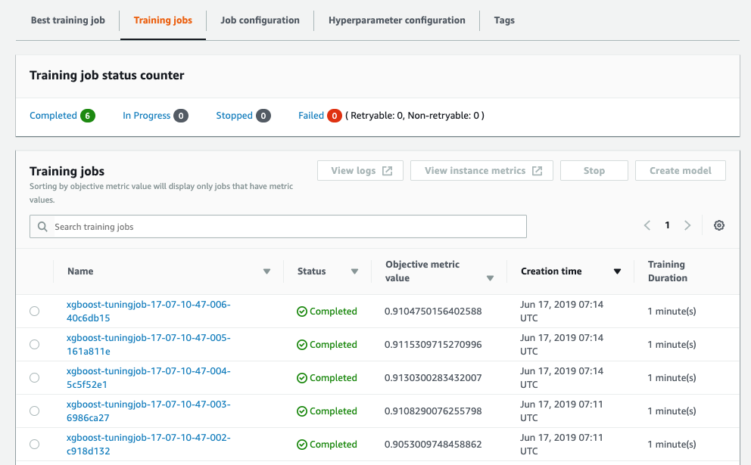This screenshot has width=751, height=465.
Task: Select radio button for job 003-6986ca27
Action: [35, 411]
